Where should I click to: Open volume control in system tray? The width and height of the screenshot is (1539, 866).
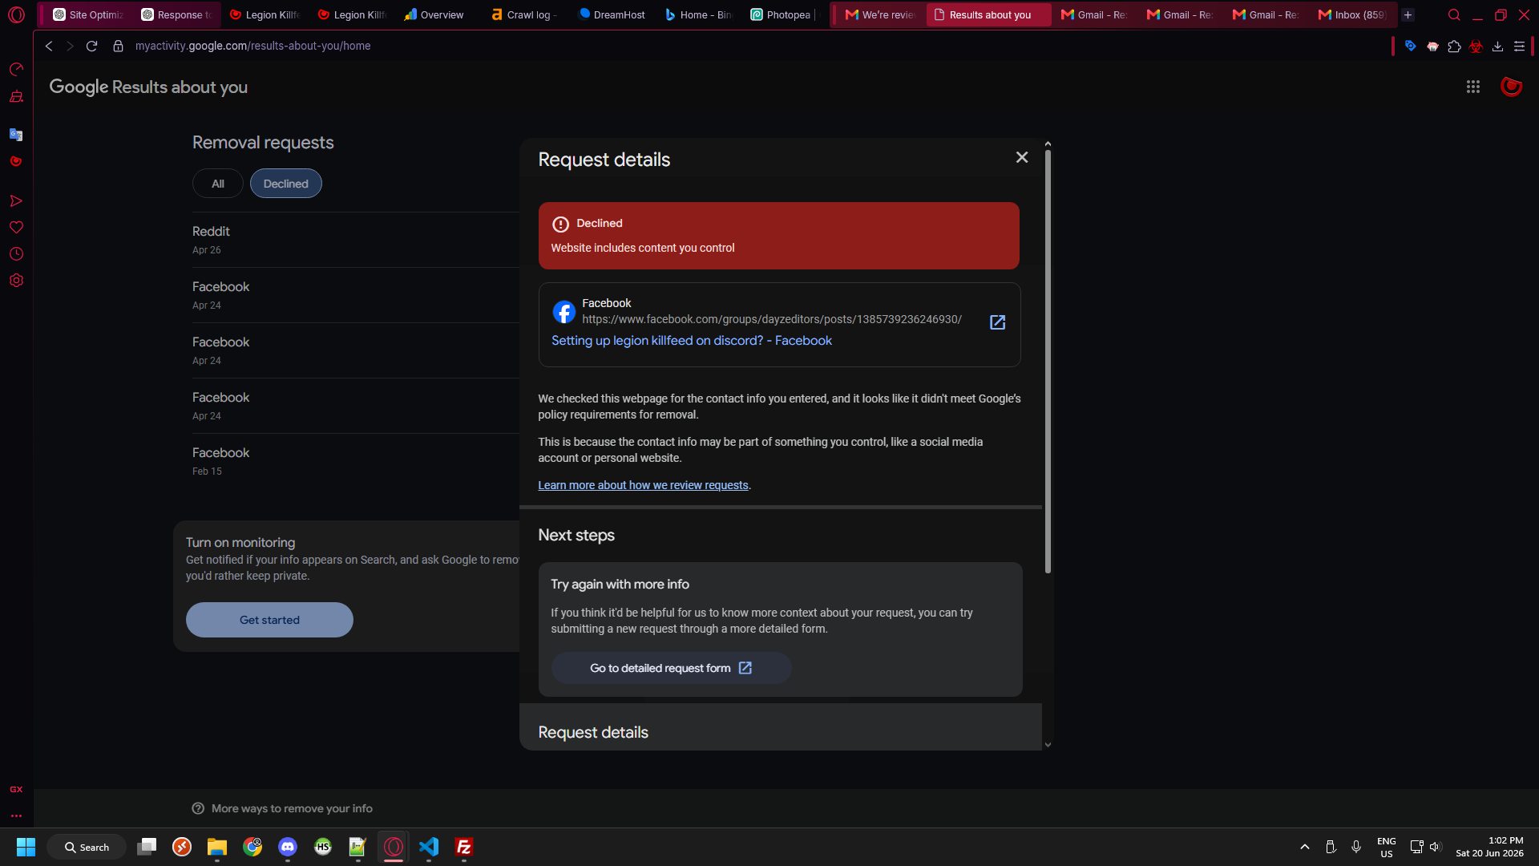tap(1435, 847)
